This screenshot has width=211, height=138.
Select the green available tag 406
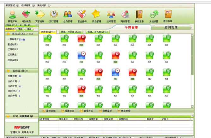click(116, 91)
